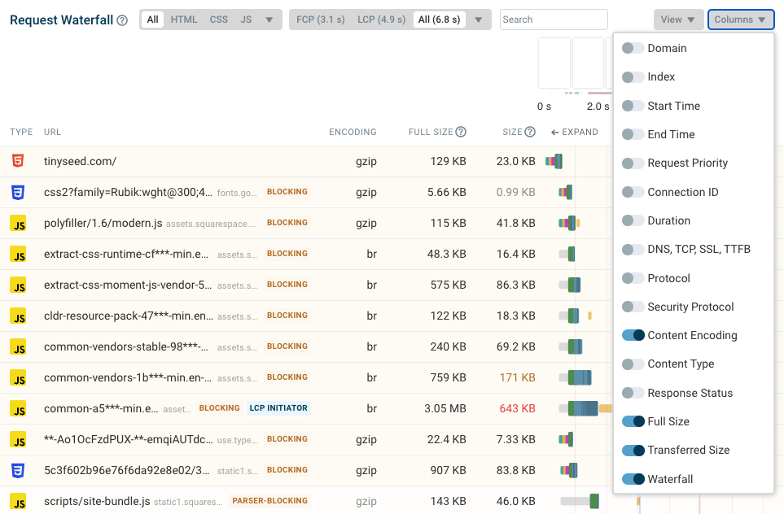Click the help icon beside Request Waterfall
Image resolution: width=784 pixels, height=514 pixels.
point(122,20)
